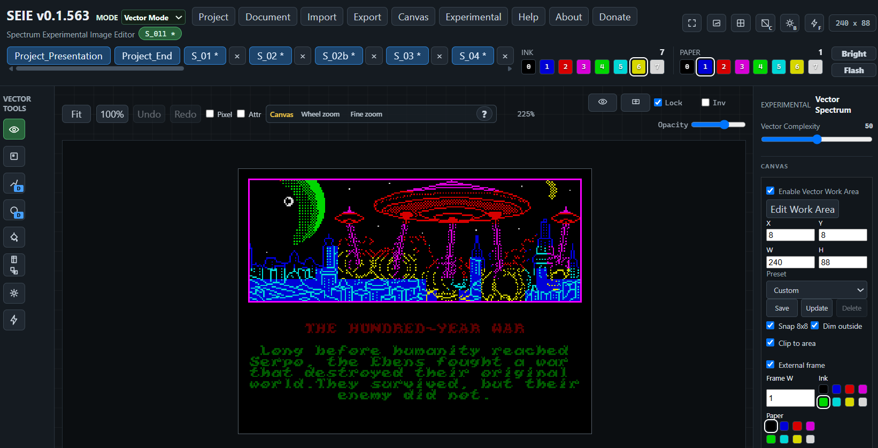Click the clear 'C' icon in top bar
Viewport: 878px width, 448px height.
766,23
